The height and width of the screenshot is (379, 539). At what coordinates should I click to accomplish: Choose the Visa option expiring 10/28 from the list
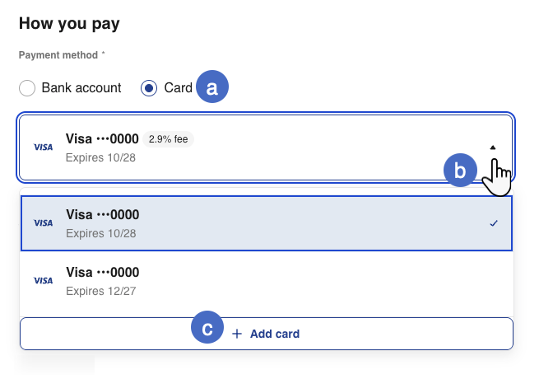click(247, 223)
